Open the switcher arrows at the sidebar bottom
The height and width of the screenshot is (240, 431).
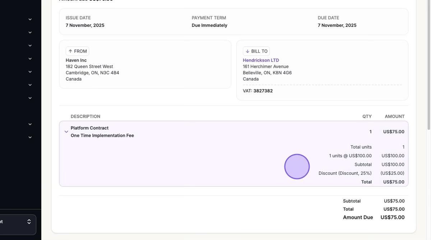(29, 222)
